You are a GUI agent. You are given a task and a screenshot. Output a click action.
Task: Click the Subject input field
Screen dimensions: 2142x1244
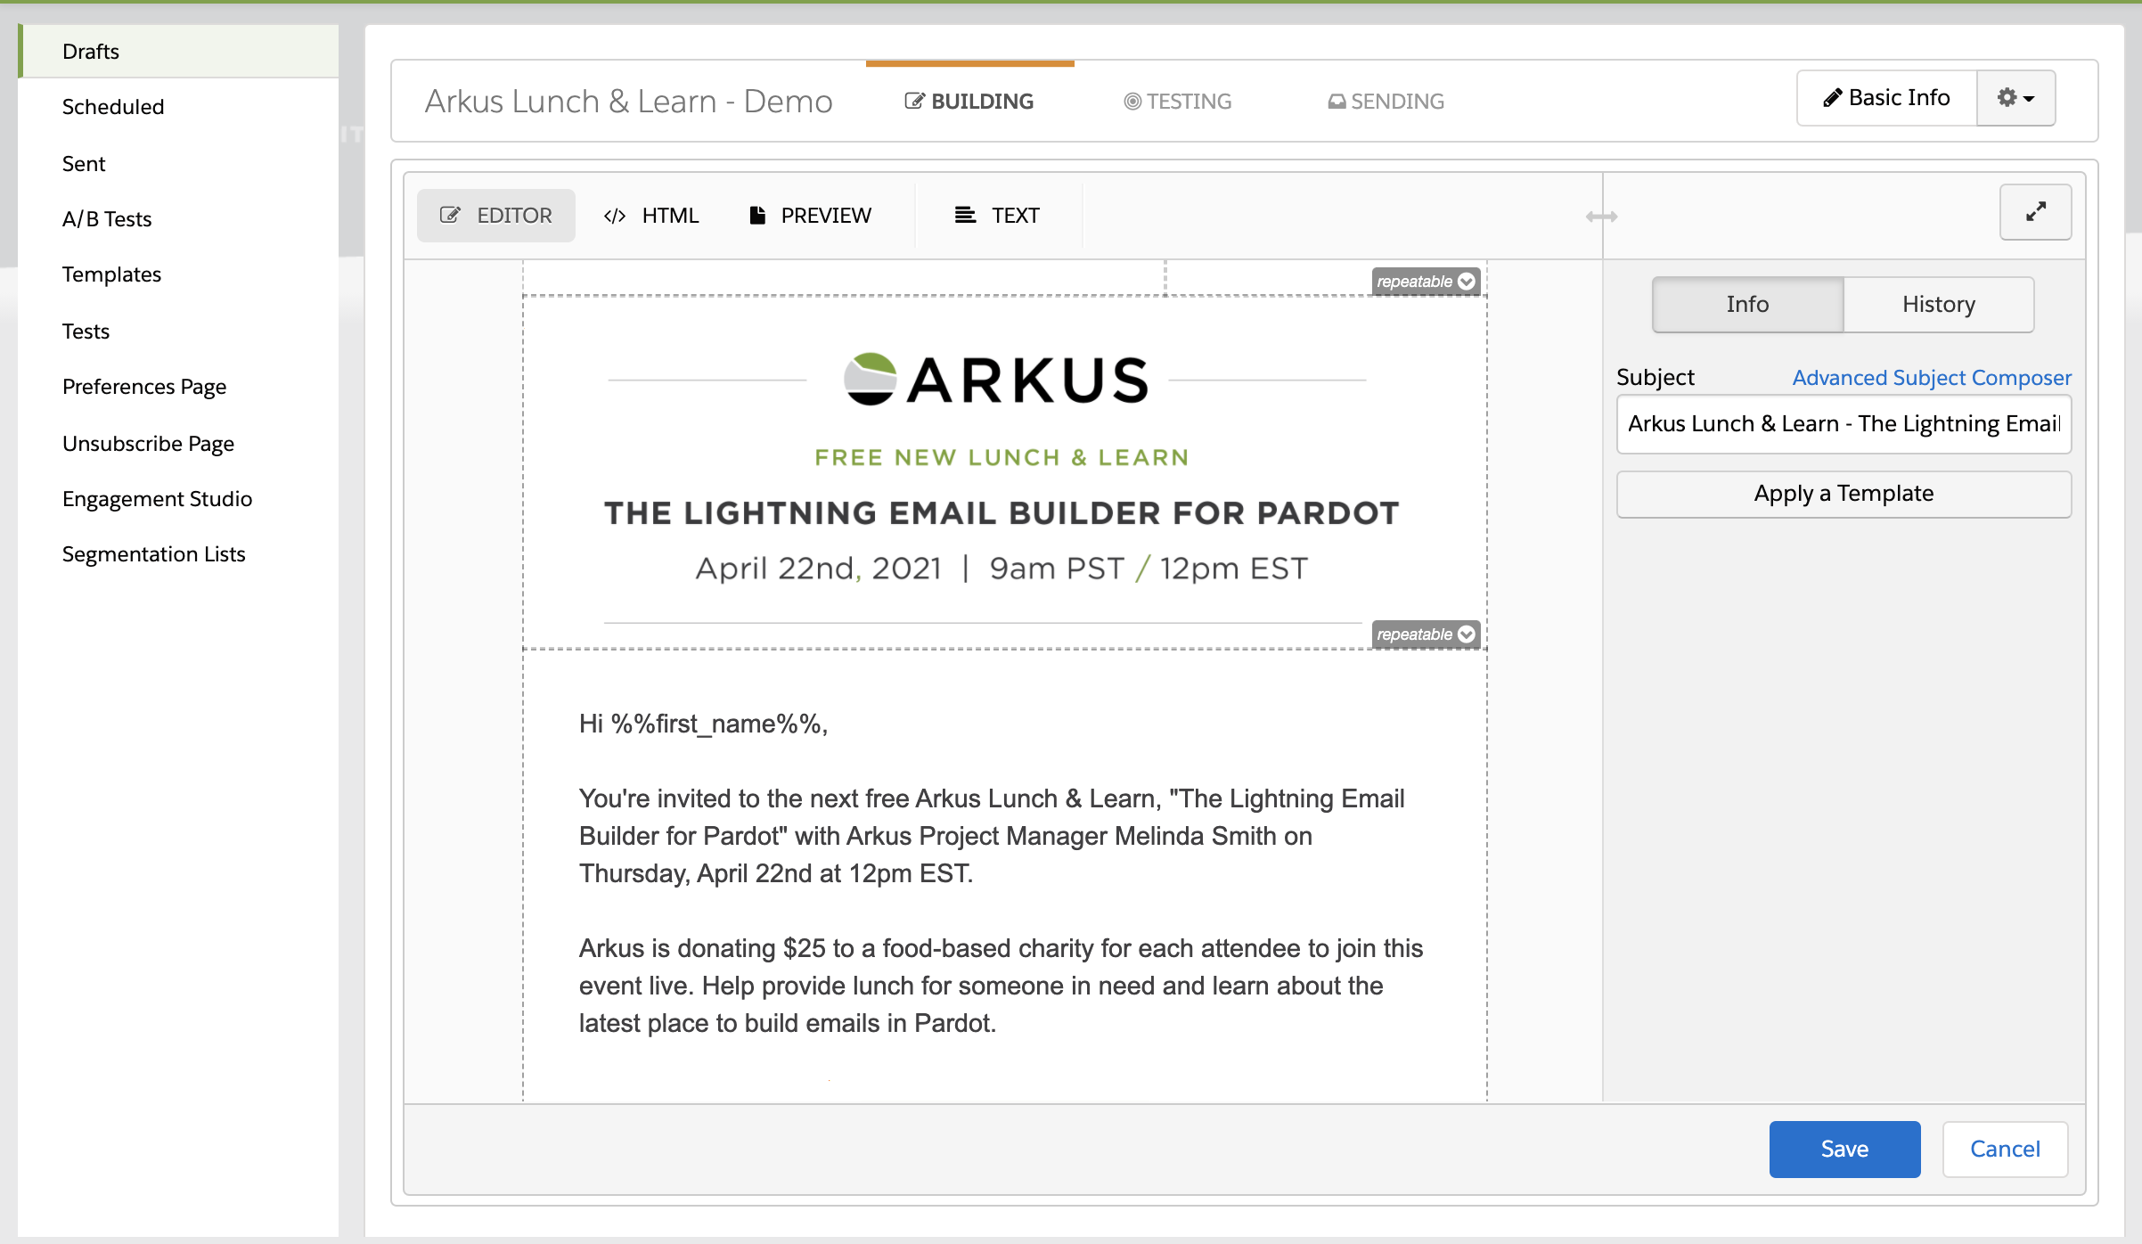point(1844,424)
